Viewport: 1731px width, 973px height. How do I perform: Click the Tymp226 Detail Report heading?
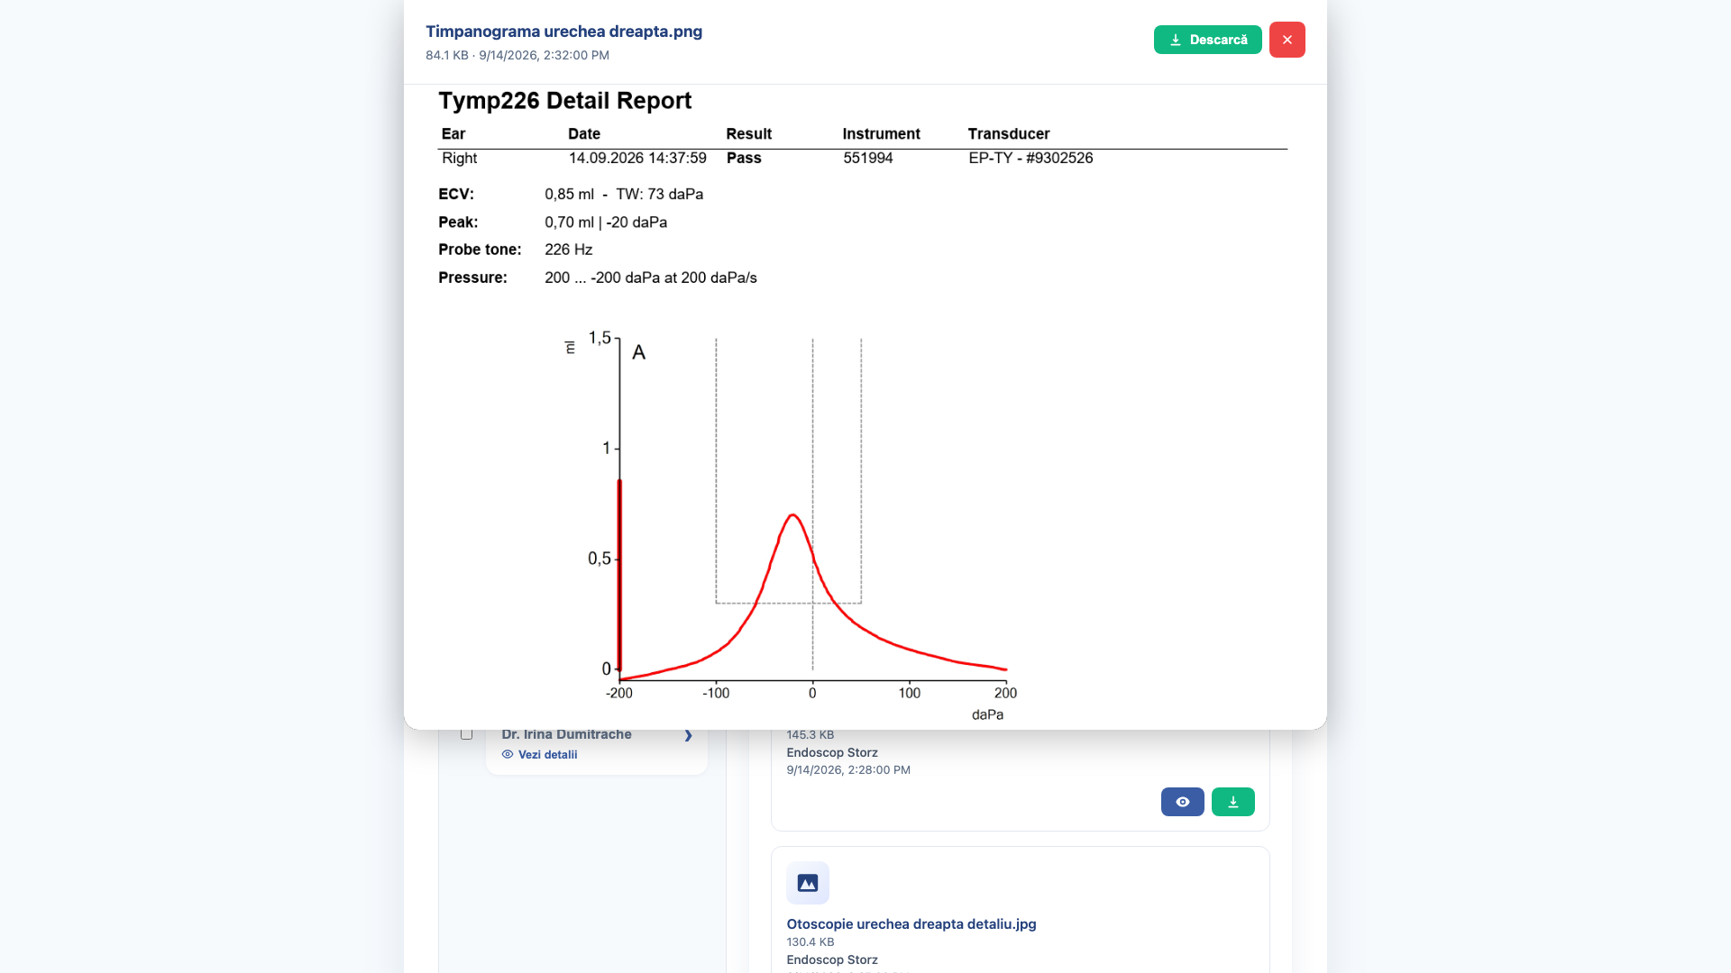tap(565, 101)
